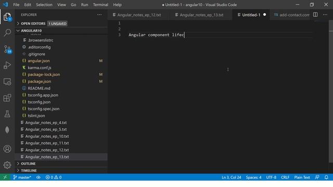
Task: Select Angular_notes_ep_13.txt in explorer
Action: point(47,157)
